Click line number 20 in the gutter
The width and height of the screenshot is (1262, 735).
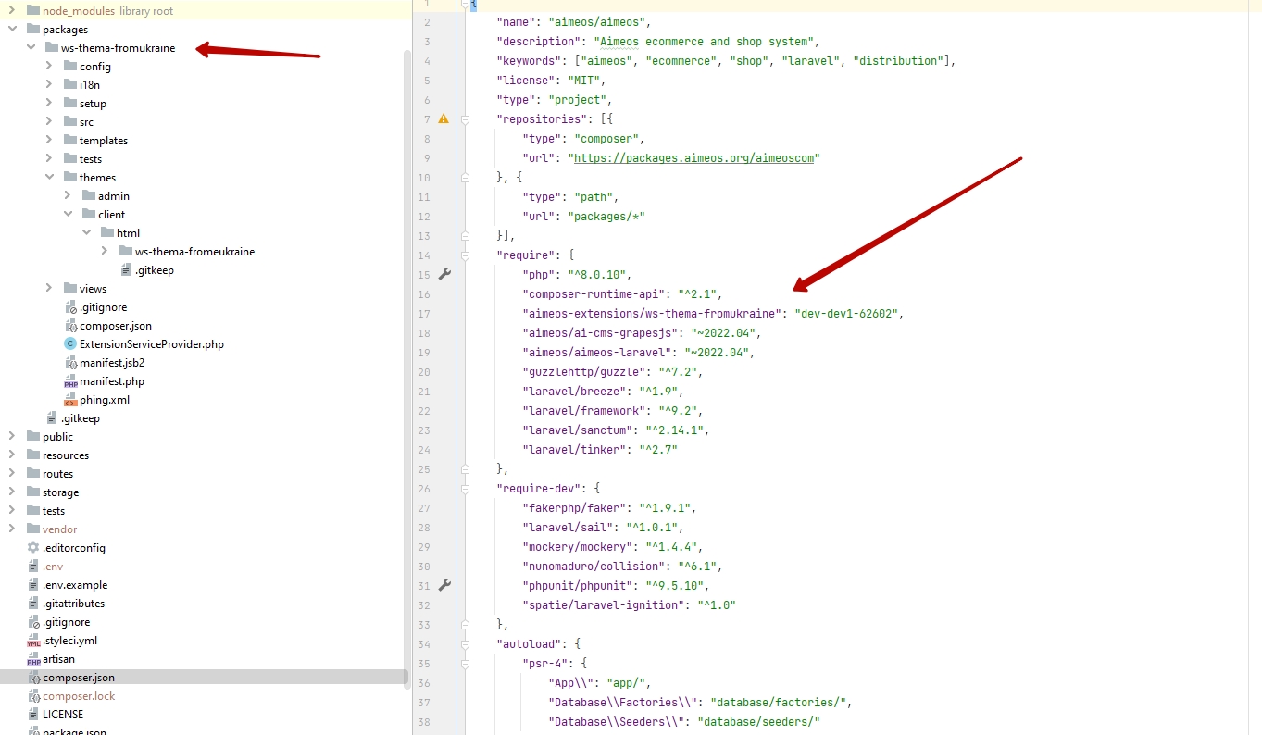click(x=422, y=372)
